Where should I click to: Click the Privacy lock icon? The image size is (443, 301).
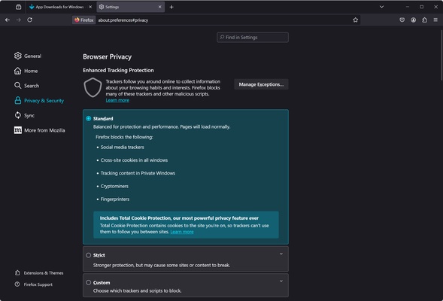[18, 100]
